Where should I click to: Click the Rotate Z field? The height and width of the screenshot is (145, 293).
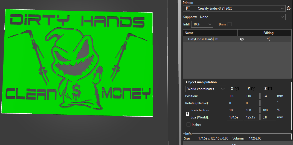tap(268, 103)
